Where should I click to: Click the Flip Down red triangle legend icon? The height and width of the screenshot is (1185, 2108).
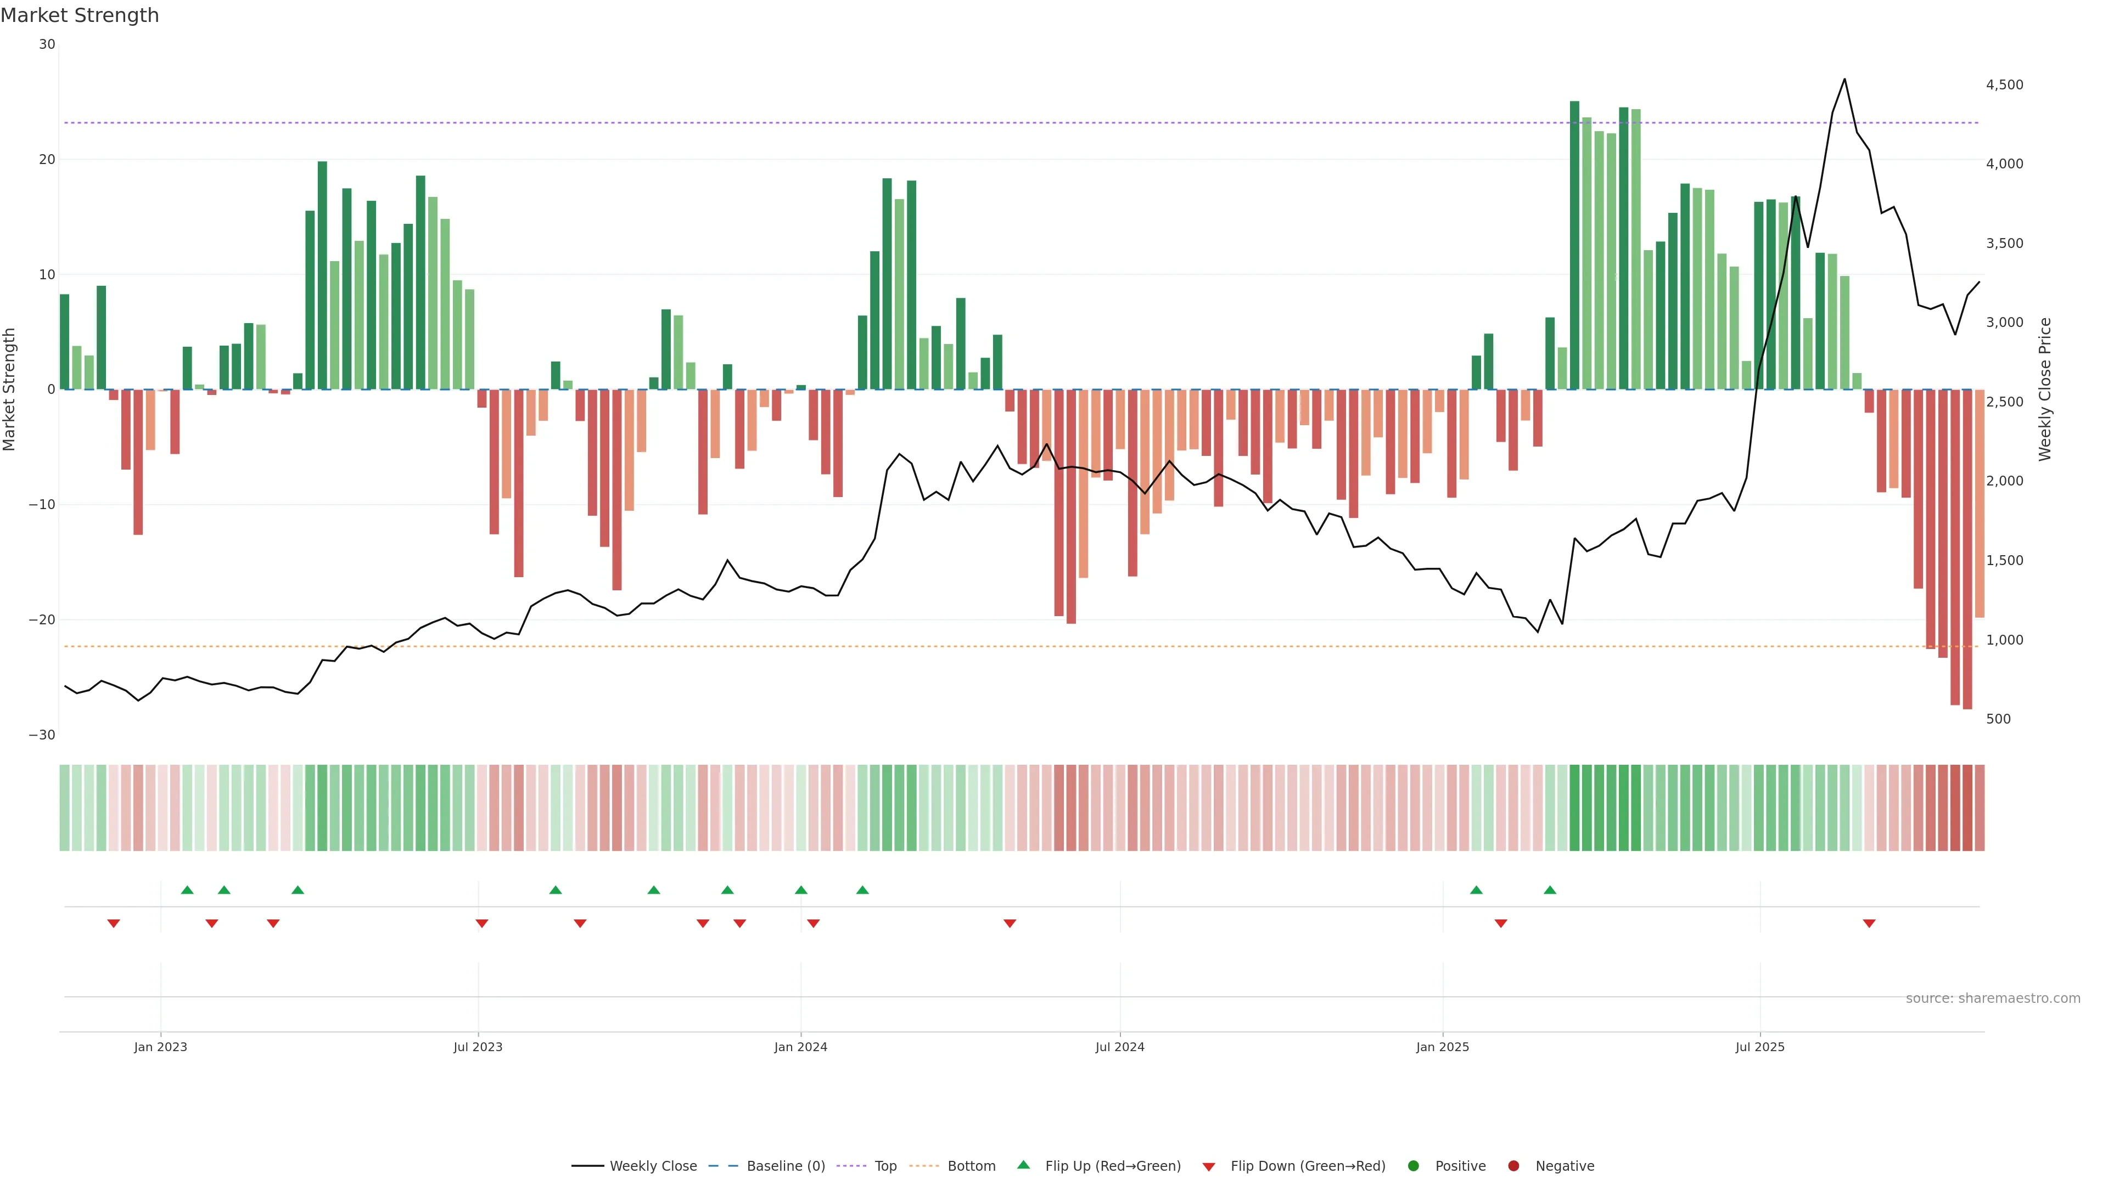pos(1208,1166)
